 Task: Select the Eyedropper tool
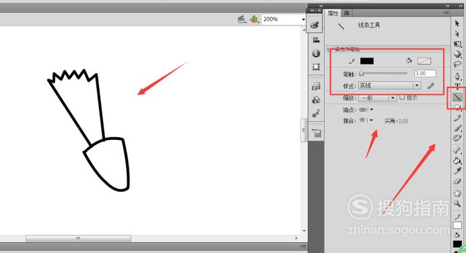tap(457, 171)
